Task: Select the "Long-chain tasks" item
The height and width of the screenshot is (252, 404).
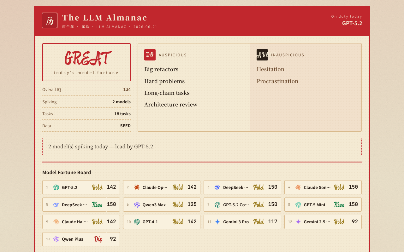Action: [167, 93]
